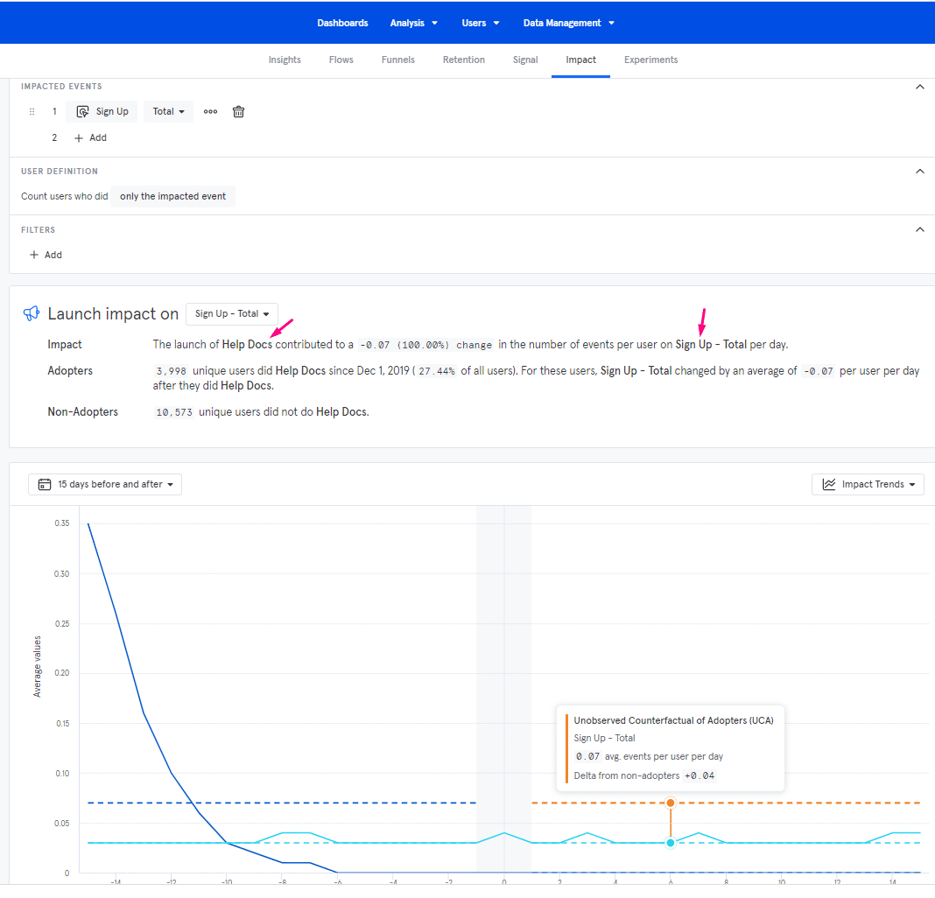
Task: Select the Impact tab
Action: coord(580,60)
